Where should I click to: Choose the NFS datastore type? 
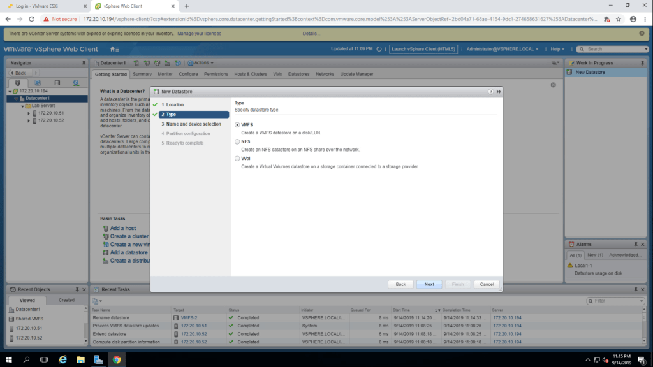pos(238,141)
